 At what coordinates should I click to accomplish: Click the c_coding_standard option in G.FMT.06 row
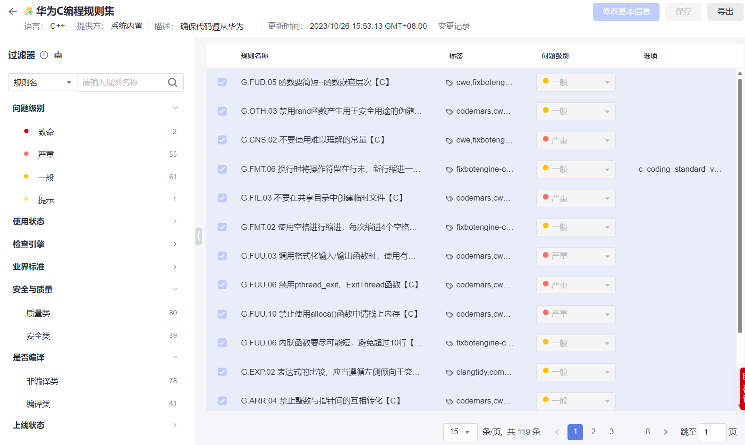coord(680,169)
